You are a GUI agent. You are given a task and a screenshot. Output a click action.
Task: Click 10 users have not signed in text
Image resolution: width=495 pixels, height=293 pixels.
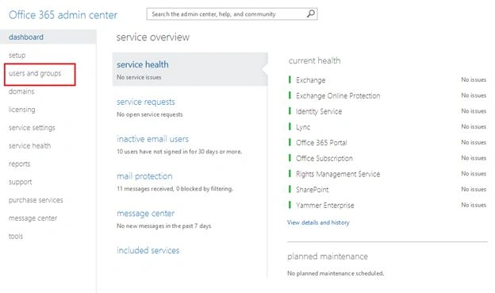[x=179, y=152]
